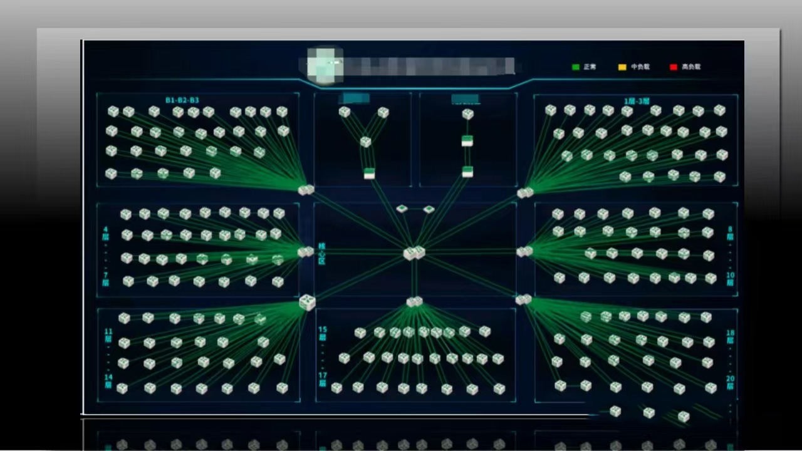Viewport: 802px width, 451px height.
Task: Open the 18层-20层 aggregation switch node
Action: [523, 299]
